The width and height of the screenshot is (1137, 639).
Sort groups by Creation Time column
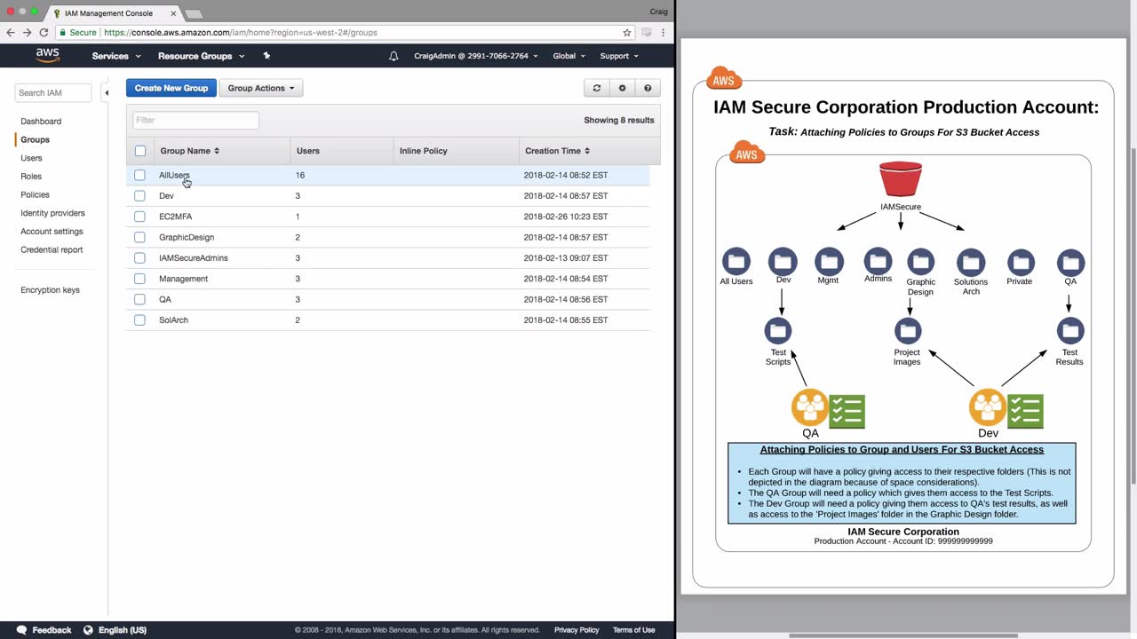[x=557, y=151]
